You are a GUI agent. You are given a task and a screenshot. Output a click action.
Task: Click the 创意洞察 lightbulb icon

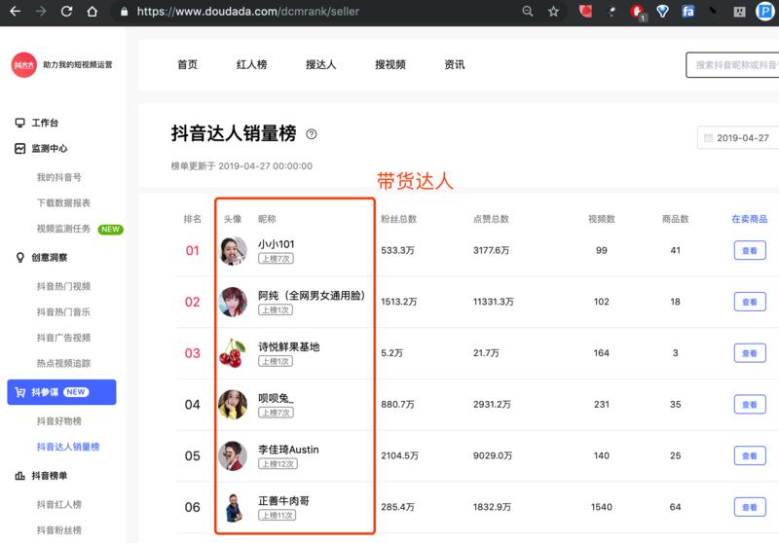[19, 257]
